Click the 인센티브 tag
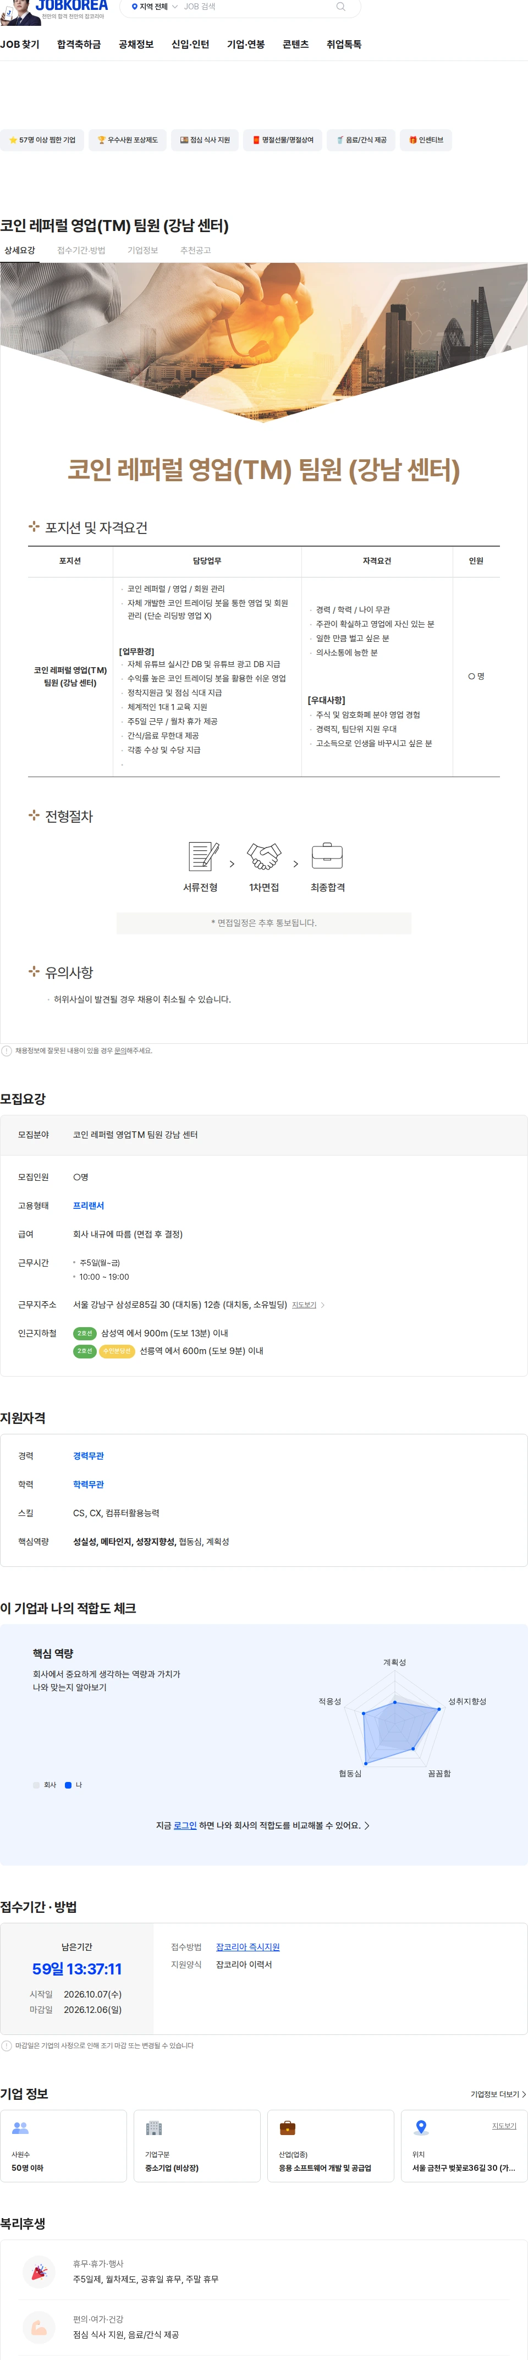Viewport: 528px width, 2360px height. tap(426, 140)
